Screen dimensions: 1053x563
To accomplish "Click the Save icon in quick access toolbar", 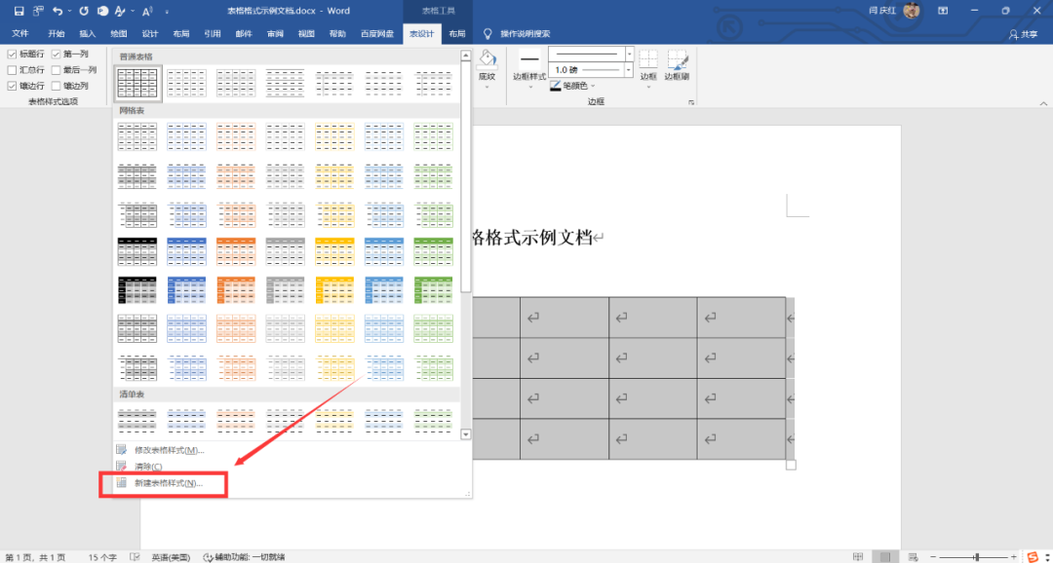I will 19,11.
